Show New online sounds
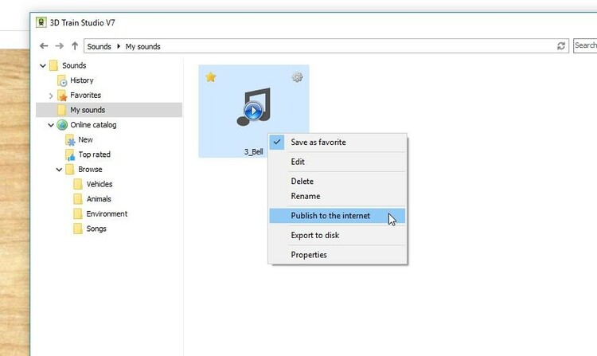Viewport: 597px width, 356px height. pos(85,139)
